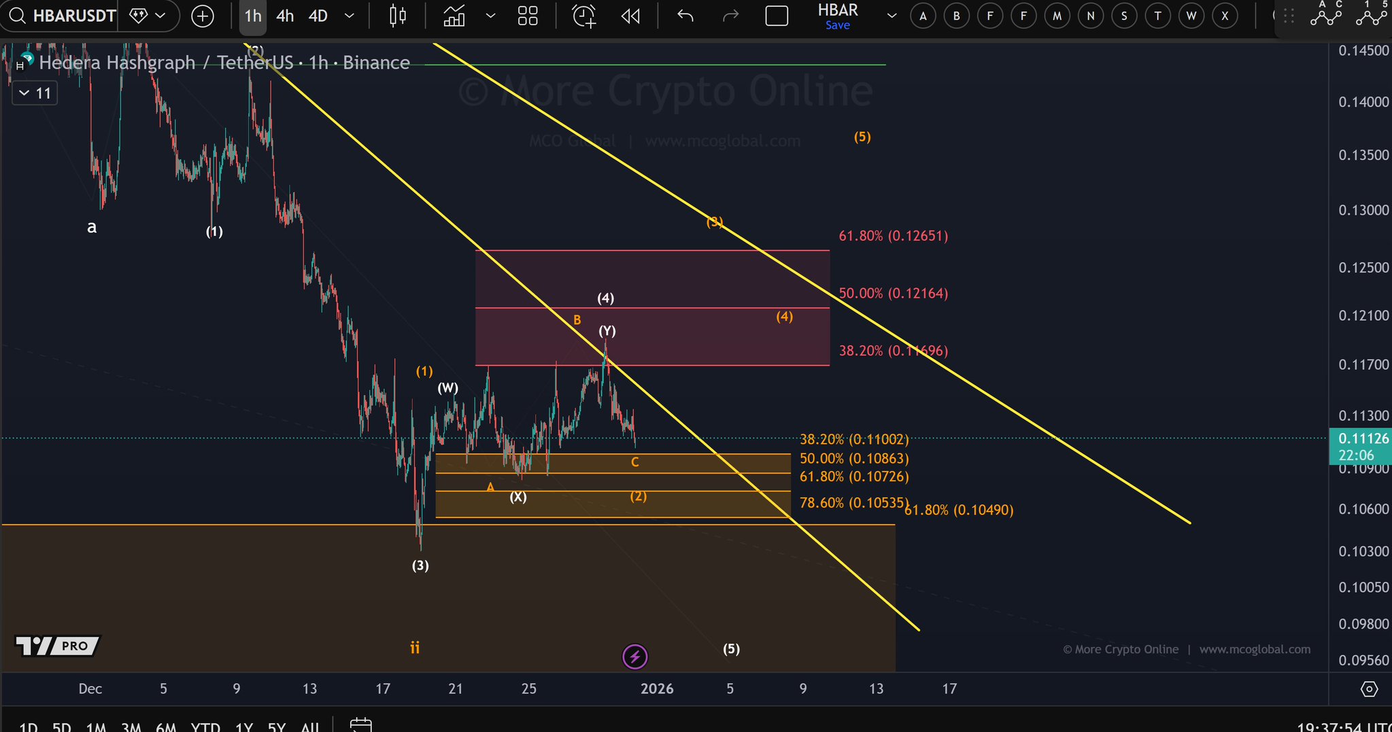Screen dimensions: 1392x732
Task: Click the 2026 time axis label
Action: click(x=657, y=689)
